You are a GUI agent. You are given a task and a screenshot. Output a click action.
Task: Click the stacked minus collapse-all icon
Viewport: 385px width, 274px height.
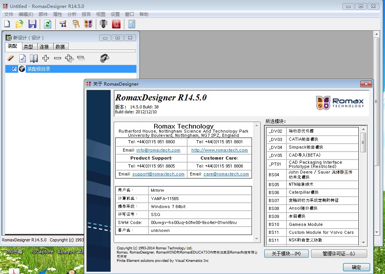(x=81, y=58)
